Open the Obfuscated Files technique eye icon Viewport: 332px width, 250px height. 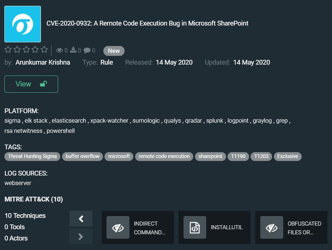271,227
